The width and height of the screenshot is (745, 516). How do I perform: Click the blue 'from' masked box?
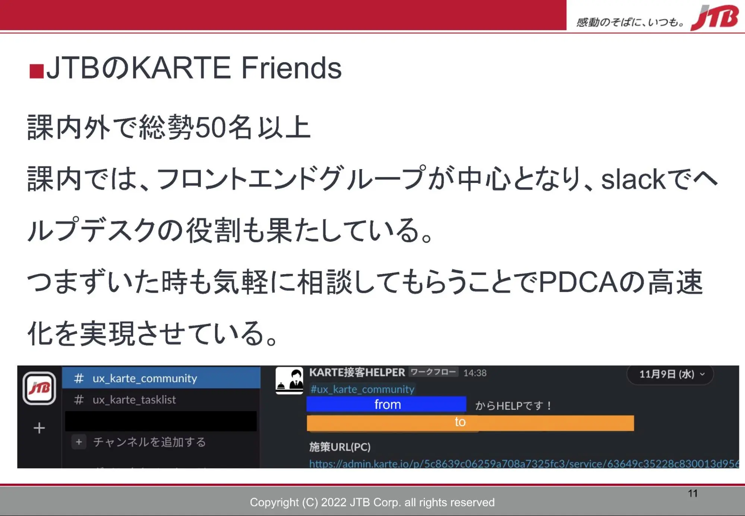[386, 404]
